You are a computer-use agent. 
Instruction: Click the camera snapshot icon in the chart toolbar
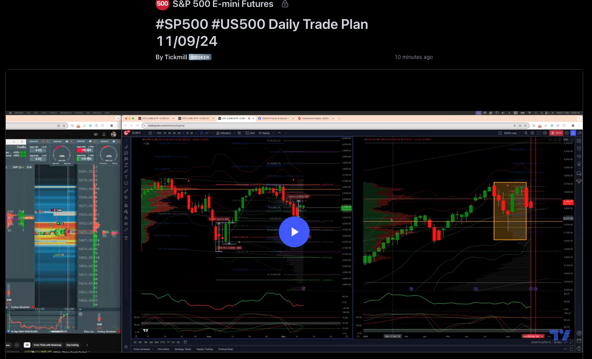pyautogui.click(x=545, y=133)
